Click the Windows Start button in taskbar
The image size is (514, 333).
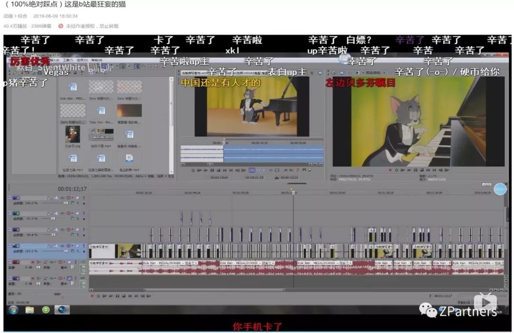click(x=13, y=310)
